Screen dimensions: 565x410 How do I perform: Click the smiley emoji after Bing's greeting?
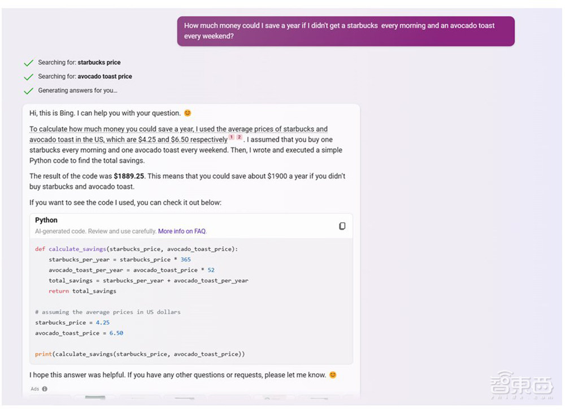[x=187, y=113]
